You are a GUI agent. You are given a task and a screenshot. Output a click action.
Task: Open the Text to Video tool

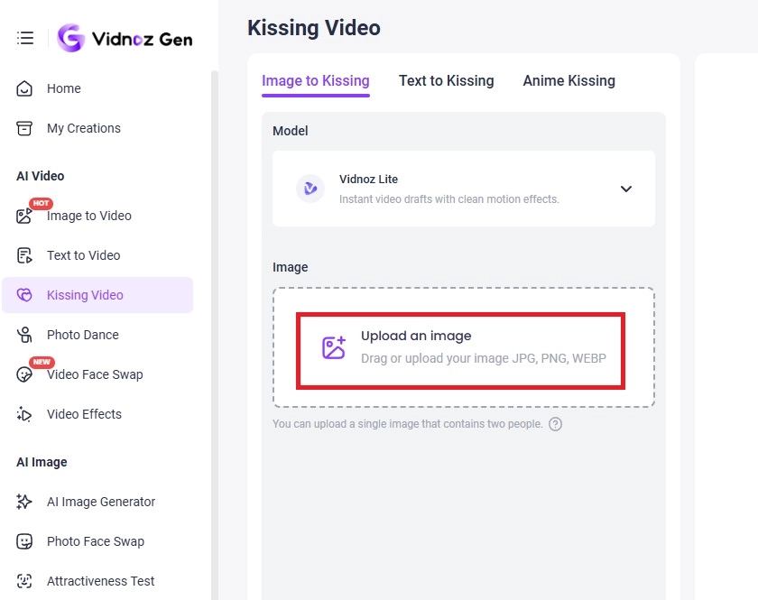coord(81,255)
